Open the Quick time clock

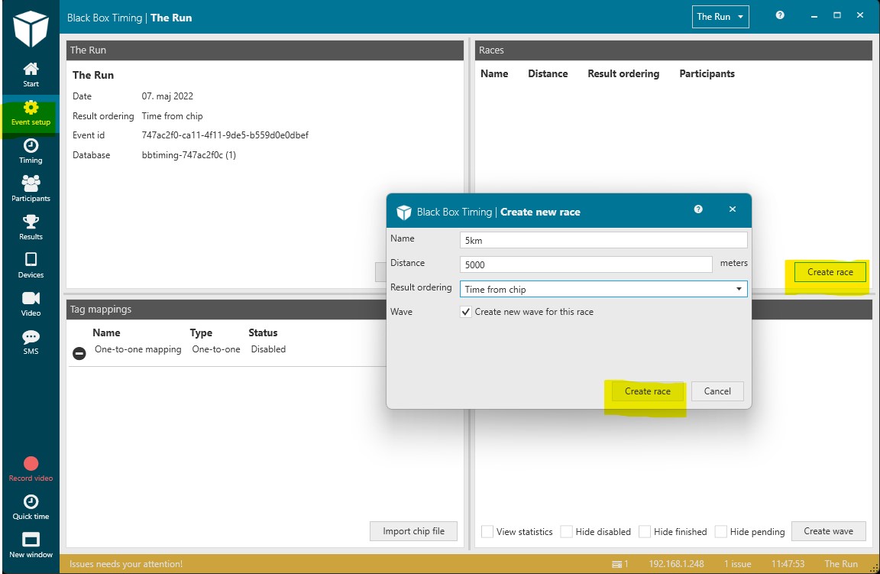click(31, 508)
